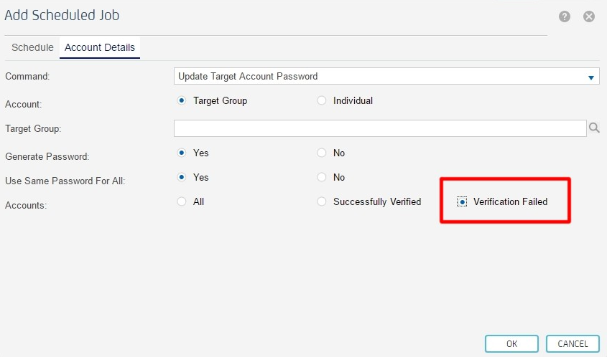This screenshot has width=607, height=357.
Task: Select the All accounts radio button
Action: click(x=182, y=201)
